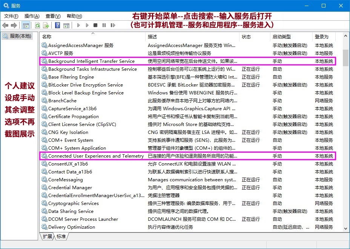Click the gear icon for AVCTP 服务
Image resolution: width=350 pixels, height=249 pixels.
point(45,53)
